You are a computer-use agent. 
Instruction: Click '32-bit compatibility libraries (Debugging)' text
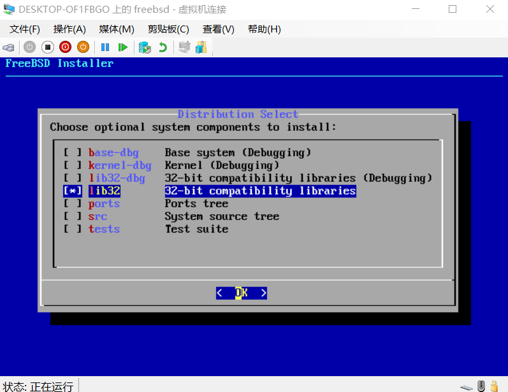[298, 178]
